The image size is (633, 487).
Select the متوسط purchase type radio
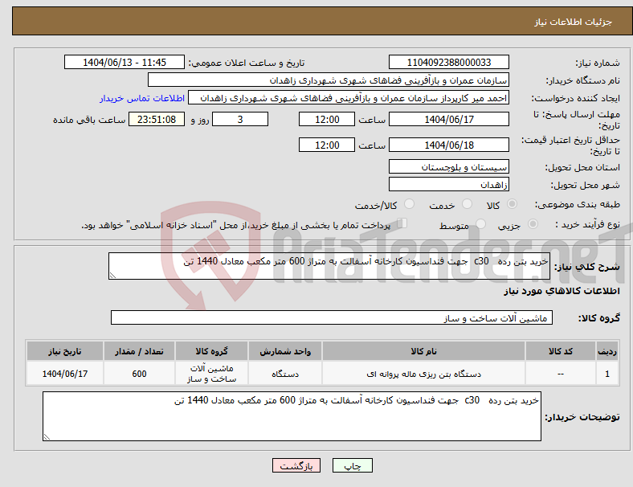pyautogui.click(x=481, y=223)
